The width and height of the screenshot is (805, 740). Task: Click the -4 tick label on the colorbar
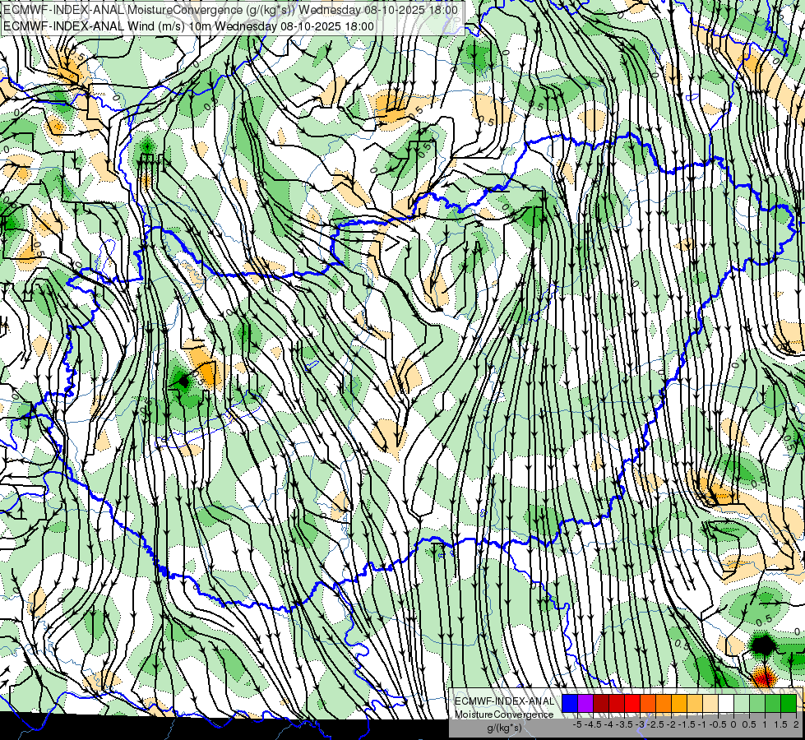click(608, 724)
